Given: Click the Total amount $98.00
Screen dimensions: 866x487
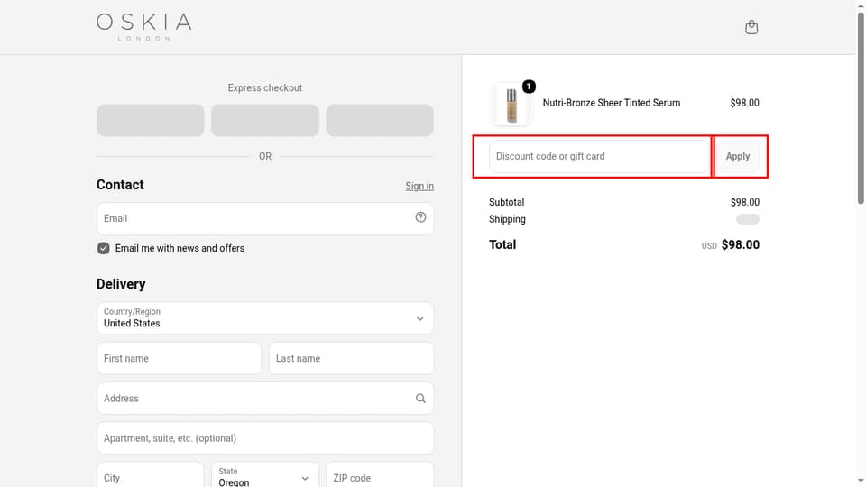Looking at the screenshot, I should [740, 244].
